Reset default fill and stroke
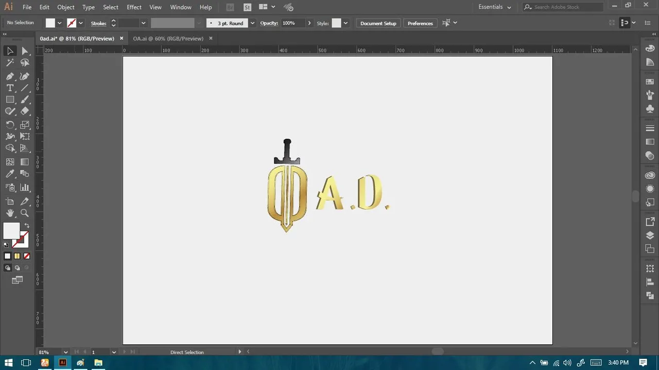The image size is (659, 370). [x=6, y=245]
